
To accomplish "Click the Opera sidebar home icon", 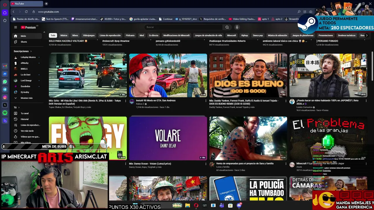I will [x=5, y=13].
